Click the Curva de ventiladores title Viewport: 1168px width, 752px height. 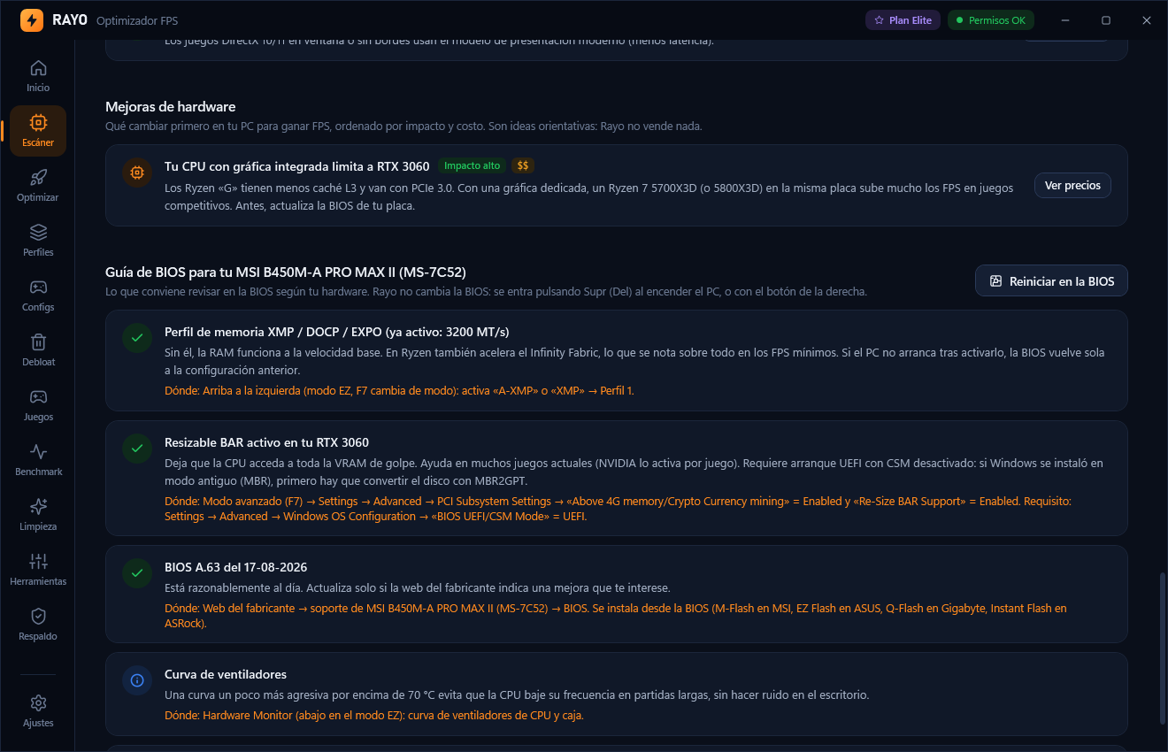click(226, 674)
